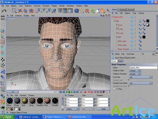
Task: Select the Live Selection tool
Action: pos(14,11)
